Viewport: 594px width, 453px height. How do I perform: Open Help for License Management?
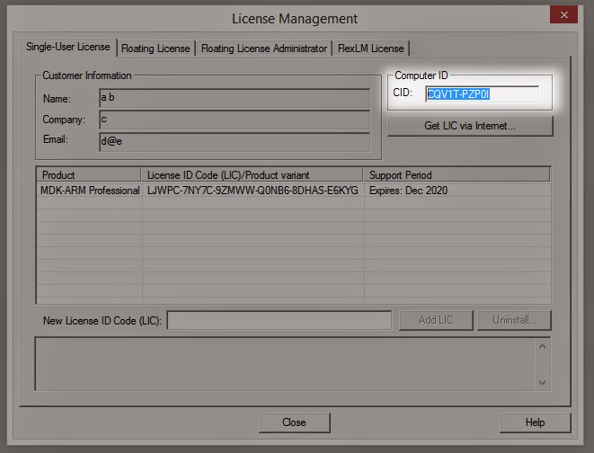(535, 422)
